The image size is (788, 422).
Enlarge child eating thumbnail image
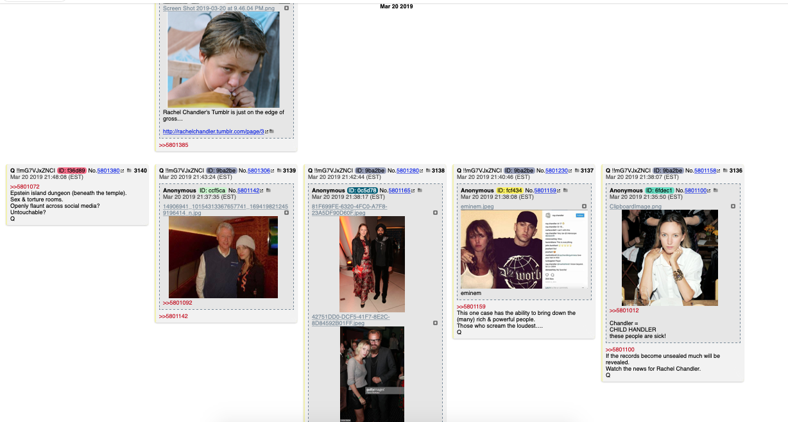coord(223,60)
